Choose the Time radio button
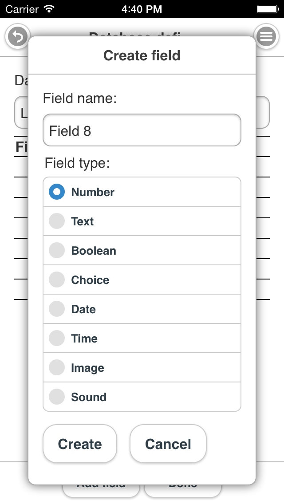This screenshot has height=504, width=284. 57,339
